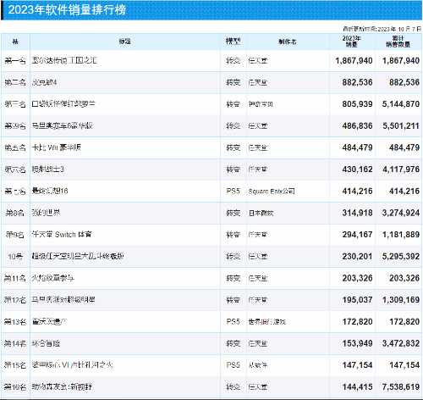Click the rank cell "第14名"
Viewport: 423px width, 400px height.
(15, 343)
